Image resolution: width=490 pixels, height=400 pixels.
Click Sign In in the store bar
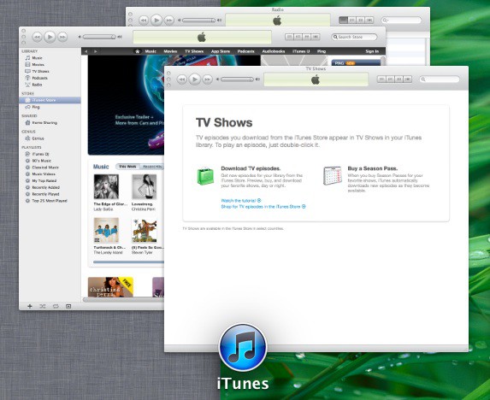[372, 51]
